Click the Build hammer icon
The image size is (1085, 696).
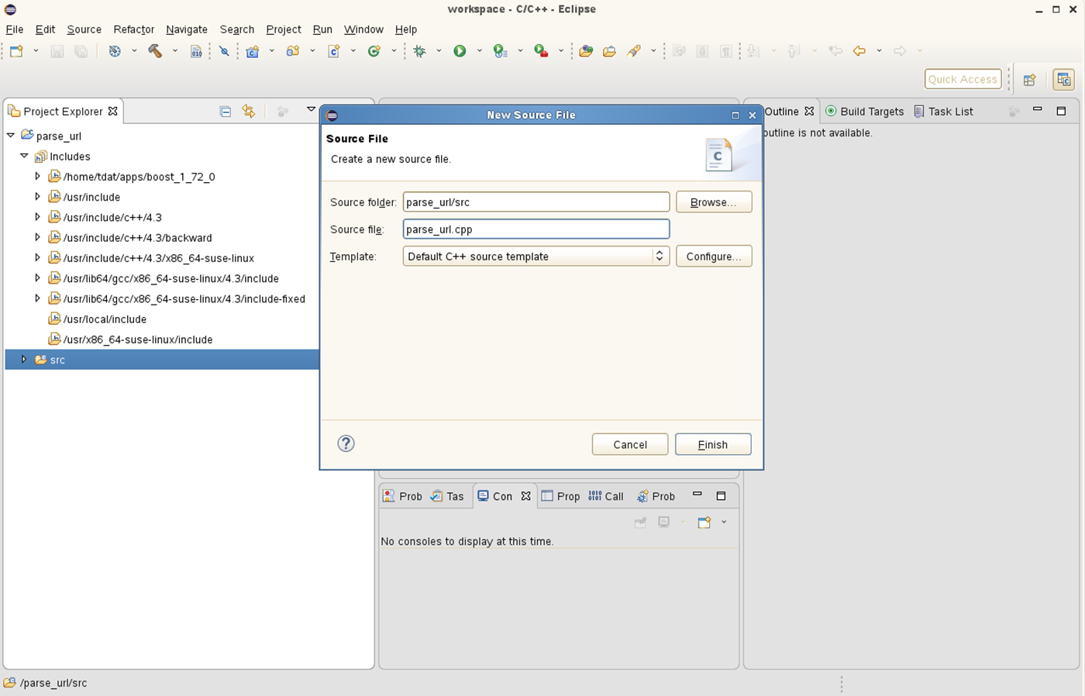155,51
